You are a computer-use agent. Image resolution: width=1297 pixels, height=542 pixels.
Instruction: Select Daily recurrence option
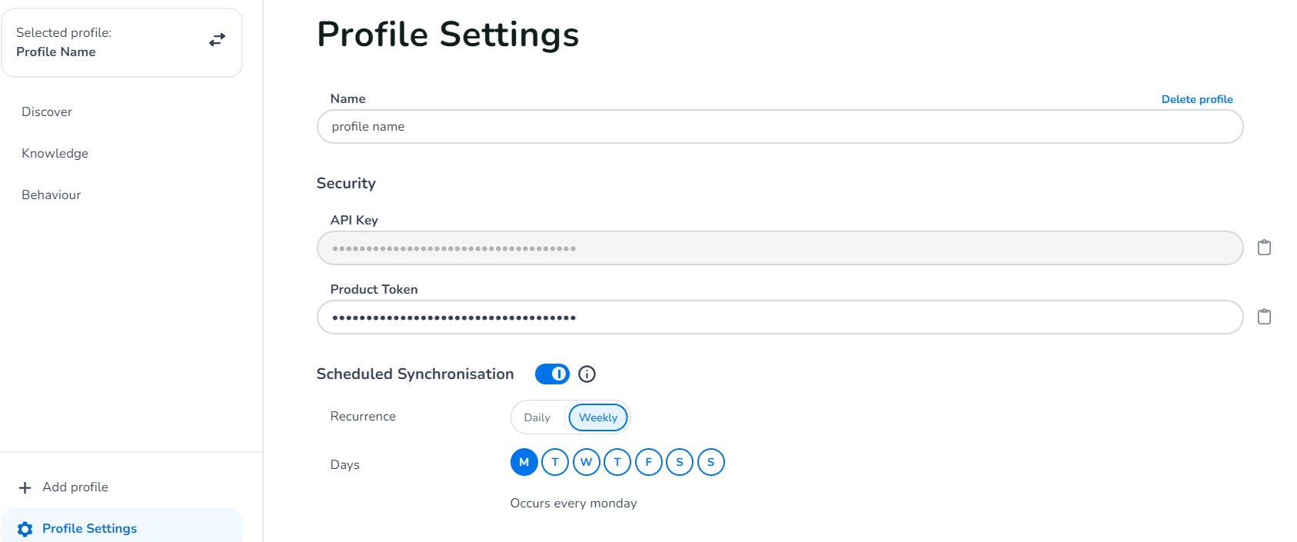point(537,417)
